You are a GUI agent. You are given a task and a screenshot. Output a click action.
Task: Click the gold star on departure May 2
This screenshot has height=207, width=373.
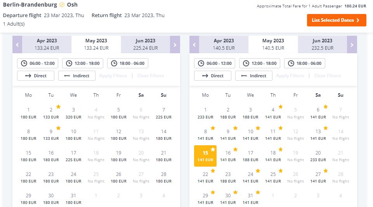click(58, 106)
